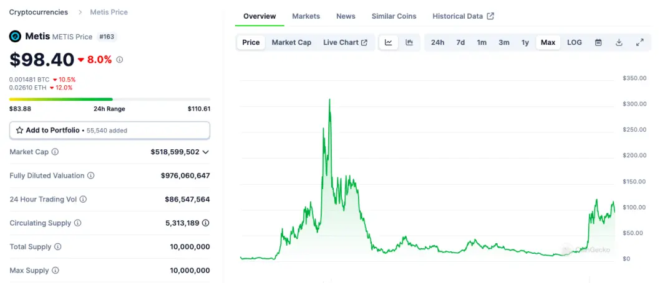The image size is (660, 283).
Task: Click the 55,540 added text
Action: (x=107, y=131)
